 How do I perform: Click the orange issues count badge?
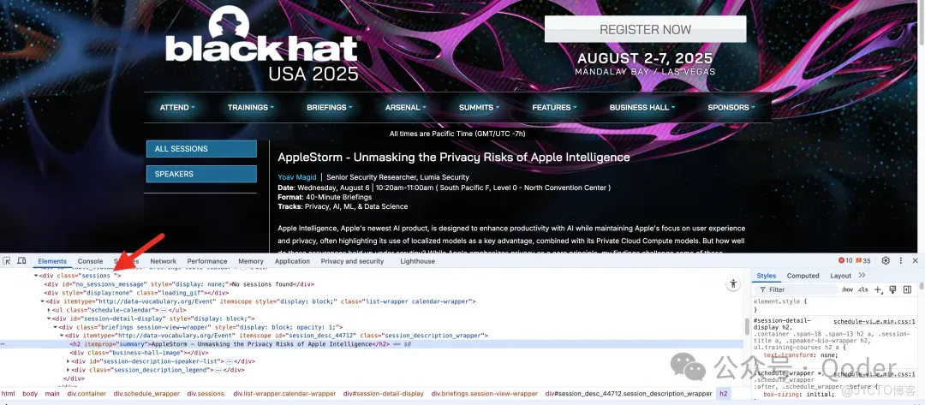point(863,260)
